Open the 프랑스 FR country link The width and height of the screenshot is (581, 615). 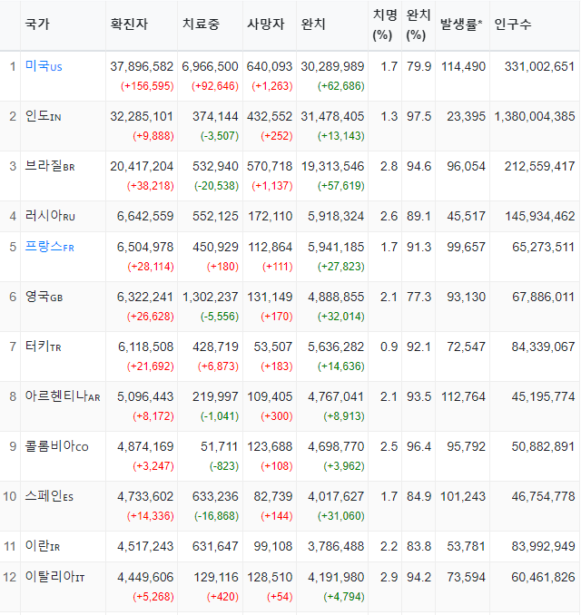49,247
